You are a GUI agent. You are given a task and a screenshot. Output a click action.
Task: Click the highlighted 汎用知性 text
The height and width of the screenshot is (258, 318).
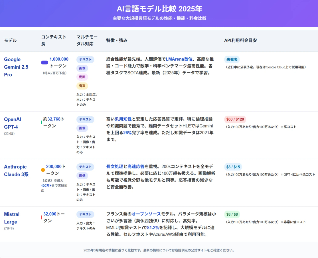click(x=123, y=119)
